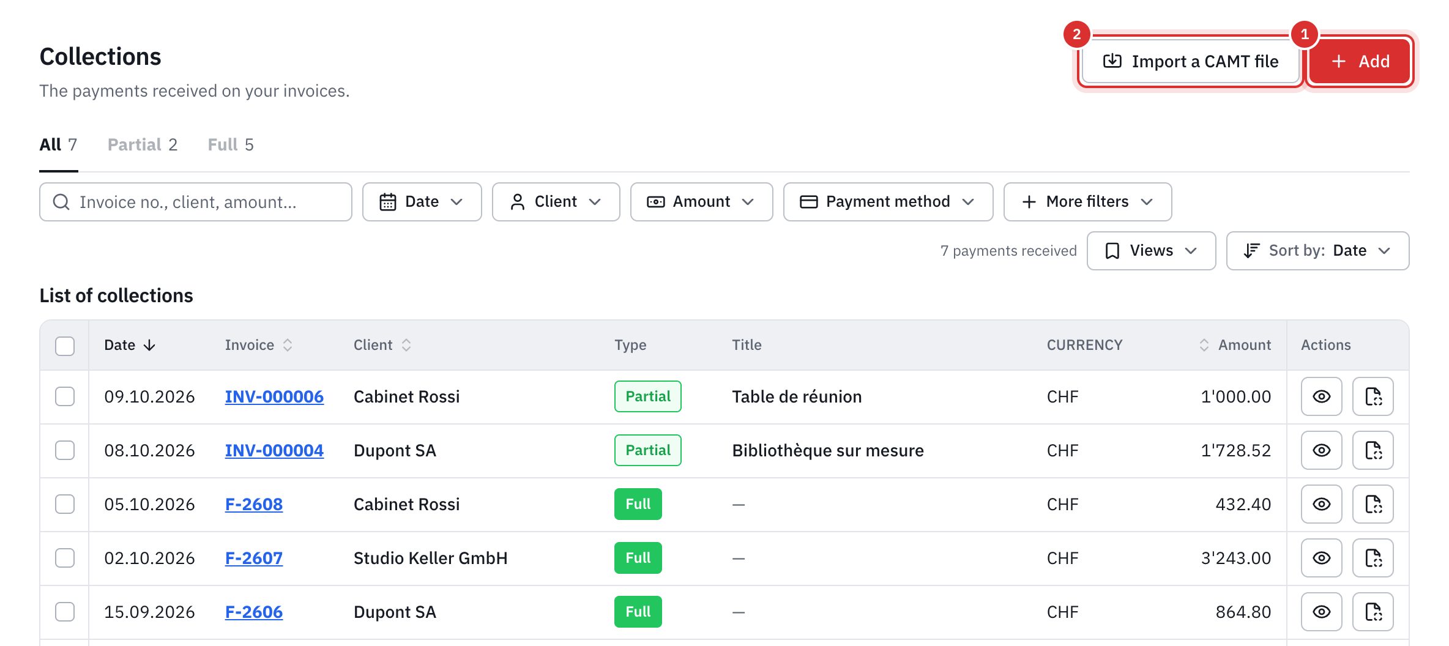Click the Add button
The height and width of the screenshot is (646, 1449).
tap(1360, 61)
